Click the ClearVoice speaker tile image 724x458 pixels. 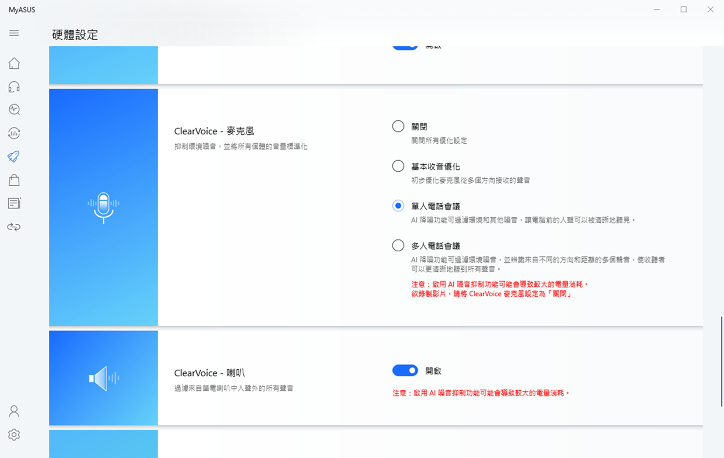pyautogui.click(x=104, y=378)
